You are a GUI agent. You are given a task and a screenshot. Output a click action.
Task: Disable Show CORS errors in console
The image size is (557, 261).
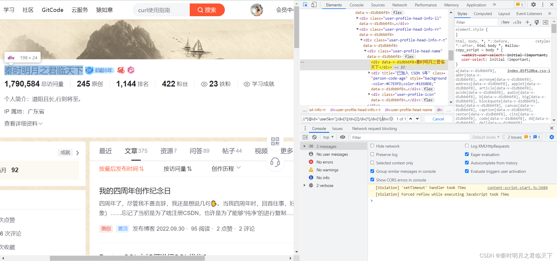click(x=372, y=179)
